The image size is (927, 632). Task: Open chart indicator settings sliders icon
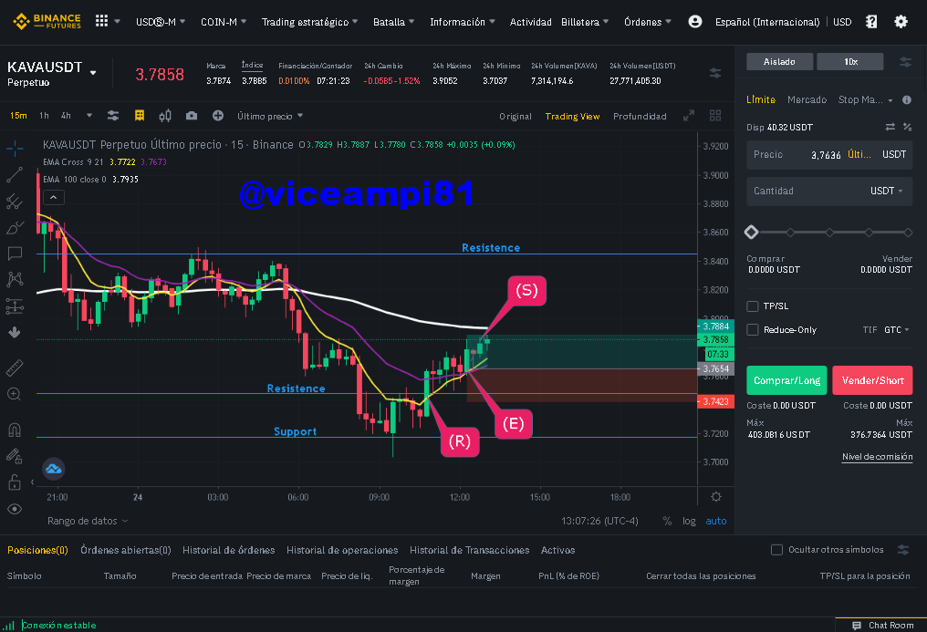tap(113, 116)
